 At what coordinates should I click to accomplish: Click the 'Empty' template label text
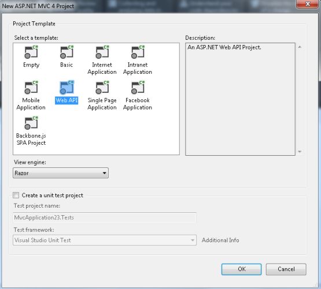click(x=31, y=65)
